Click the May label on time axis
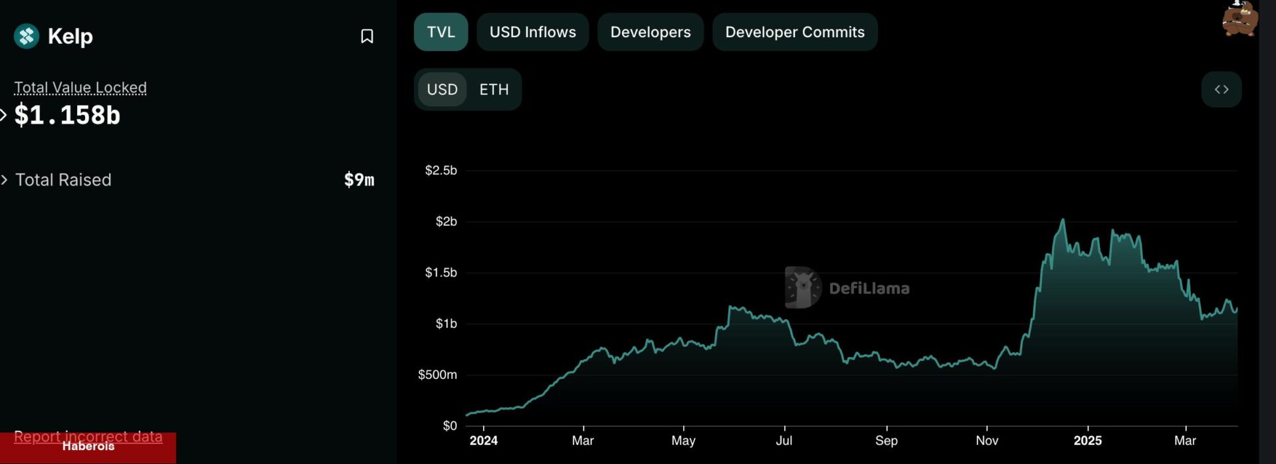 [x=683, y=440]
